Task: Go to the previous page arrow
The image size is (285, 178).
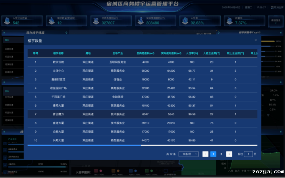Action: click(x=205, y=154)
